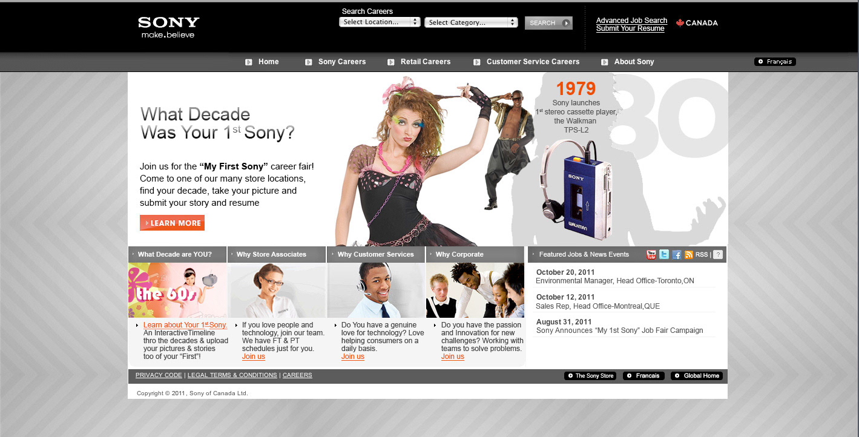Click Join us under Corporate text
This screenshot has width=859, height=437.
(x=453, y=356)
